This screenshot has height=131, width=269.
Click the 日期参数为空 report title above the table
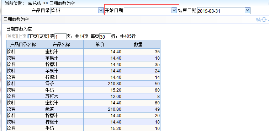tap(19, 29)
